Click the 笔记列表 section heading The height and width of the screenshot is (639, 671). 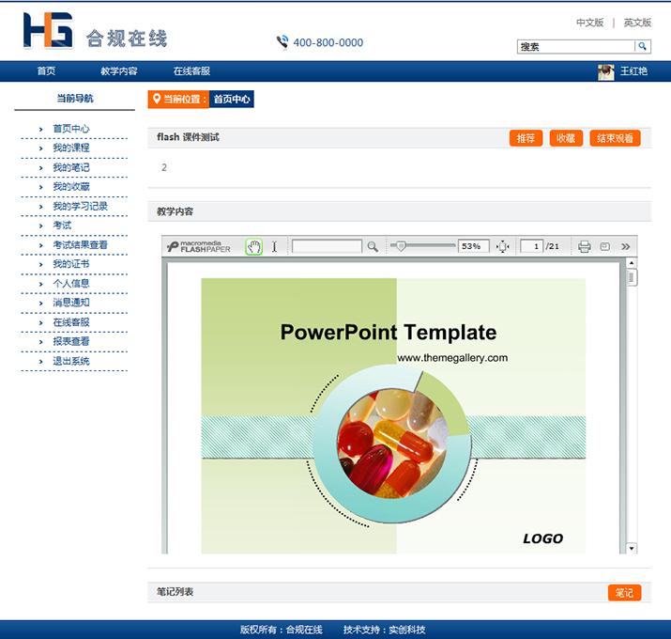(x=175, y=592)
